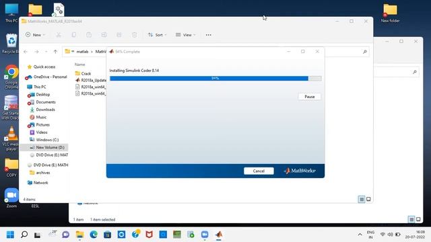Click the Paste icon in Explorer toolbar
The width and height of the screenshot is (431, 242).
coord(89,35)
